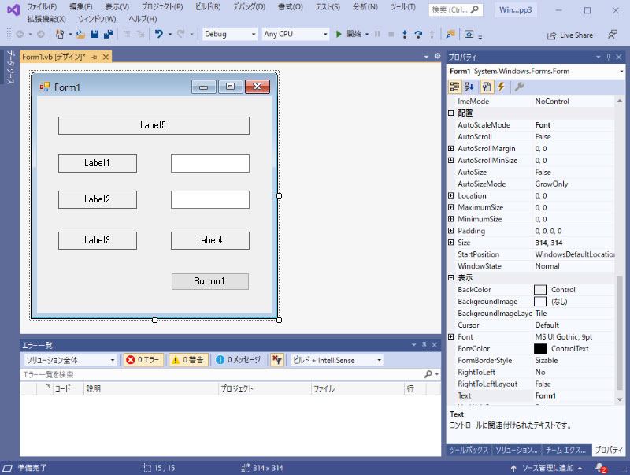Viewport: 630px width, 475px height.
Task: Open the Debug configuration dropdown
Action: [x=228, y=34]
